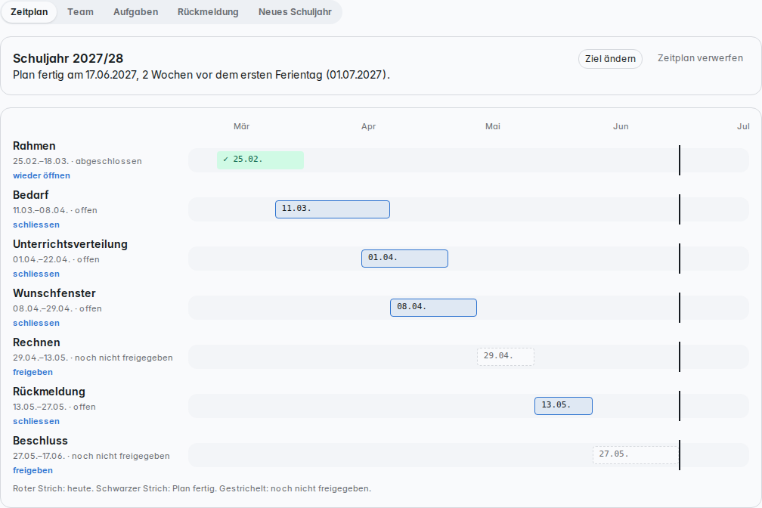Click the Plan fertig am 17.06.2027 text

click(x=201, y=75)
